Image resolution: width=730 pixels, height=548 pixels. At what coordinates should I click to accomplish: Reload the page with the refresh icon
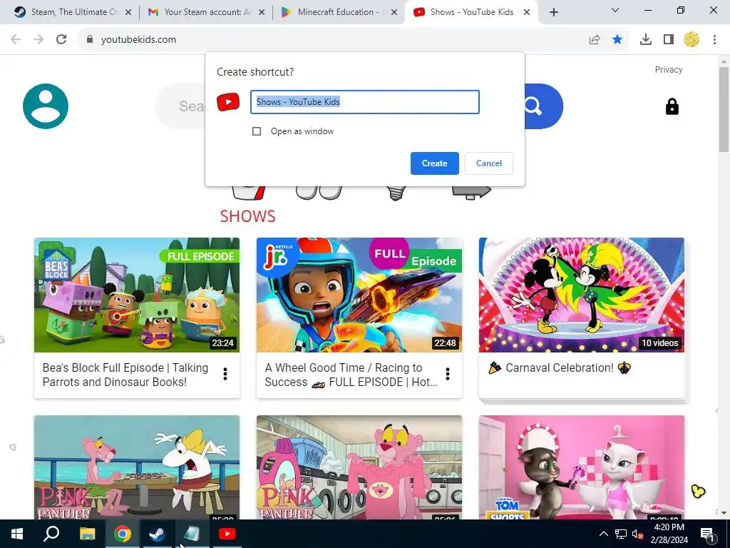click(61, 40)
